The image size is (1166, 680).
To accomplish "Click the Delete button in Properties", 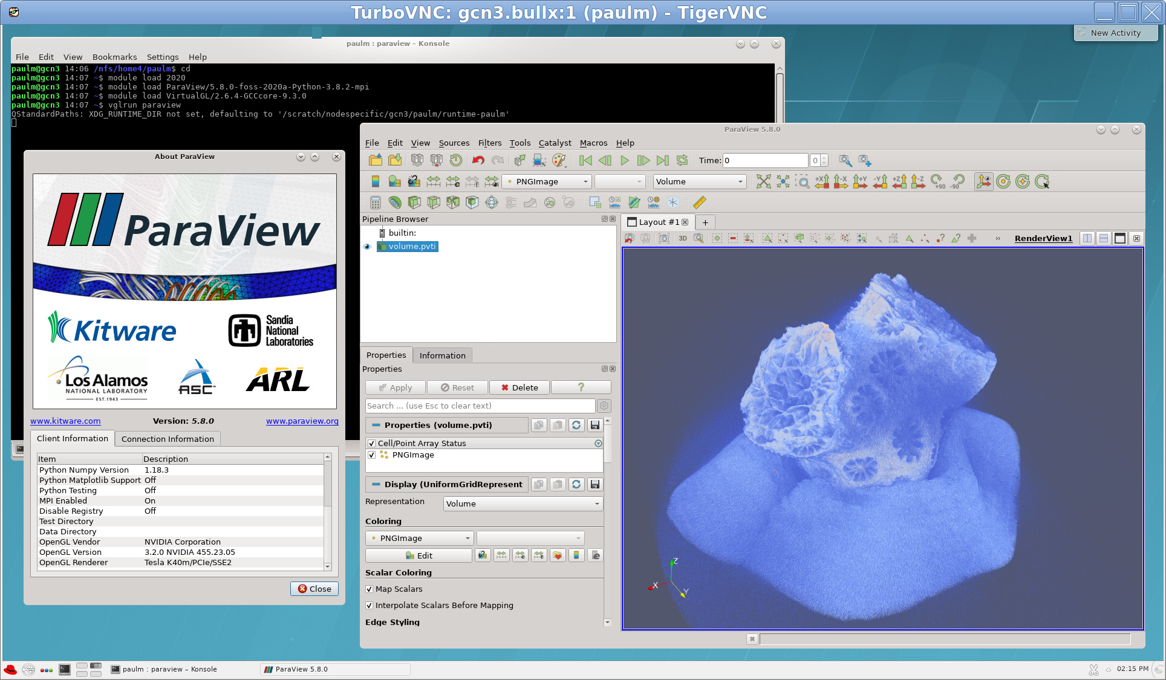I will click(x=519, y=387).
